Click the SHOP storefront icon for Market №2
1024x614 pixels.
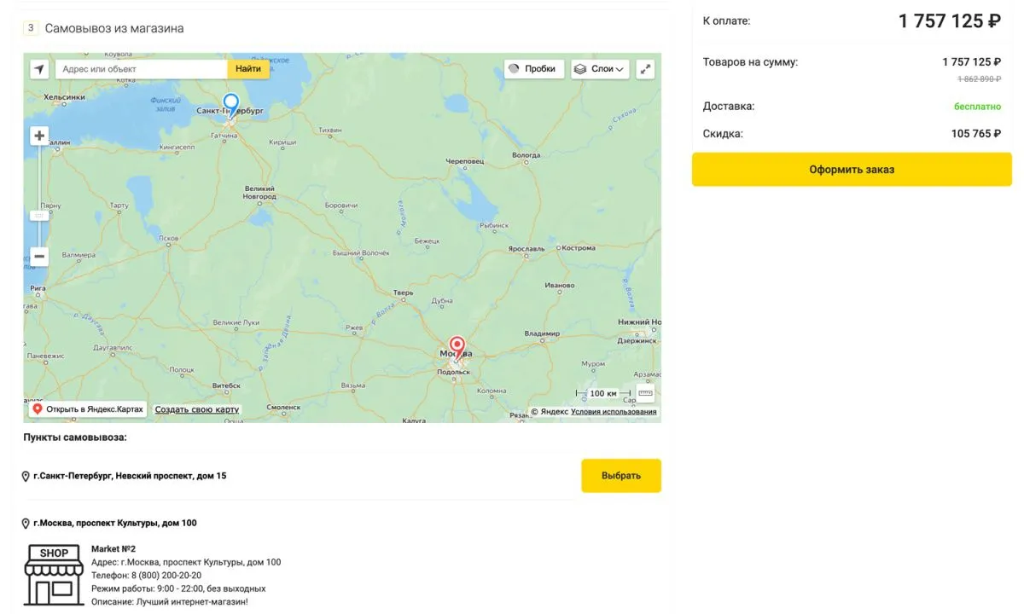53,574
